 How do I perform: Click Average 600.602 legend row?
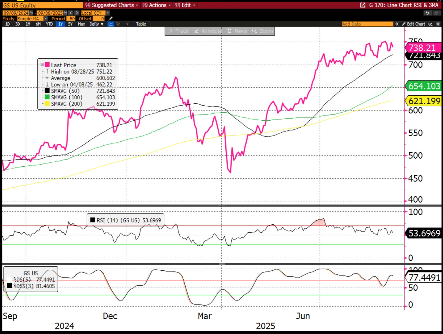[x=80, y=78]
